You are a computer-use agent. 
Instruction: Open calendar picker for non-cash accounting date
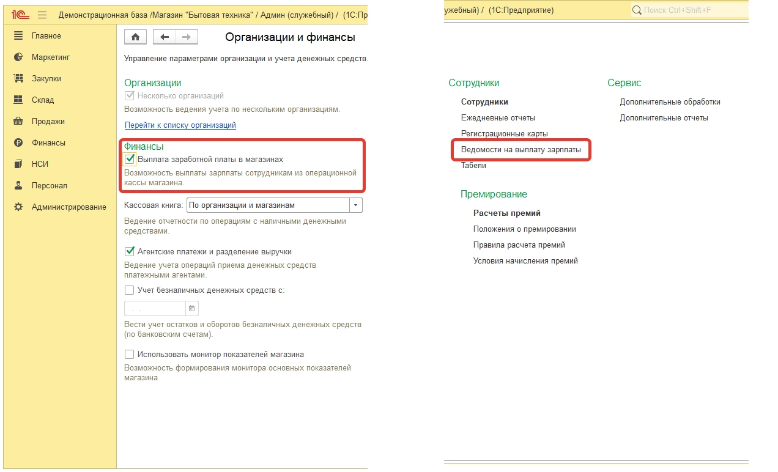tap(191, 308)
